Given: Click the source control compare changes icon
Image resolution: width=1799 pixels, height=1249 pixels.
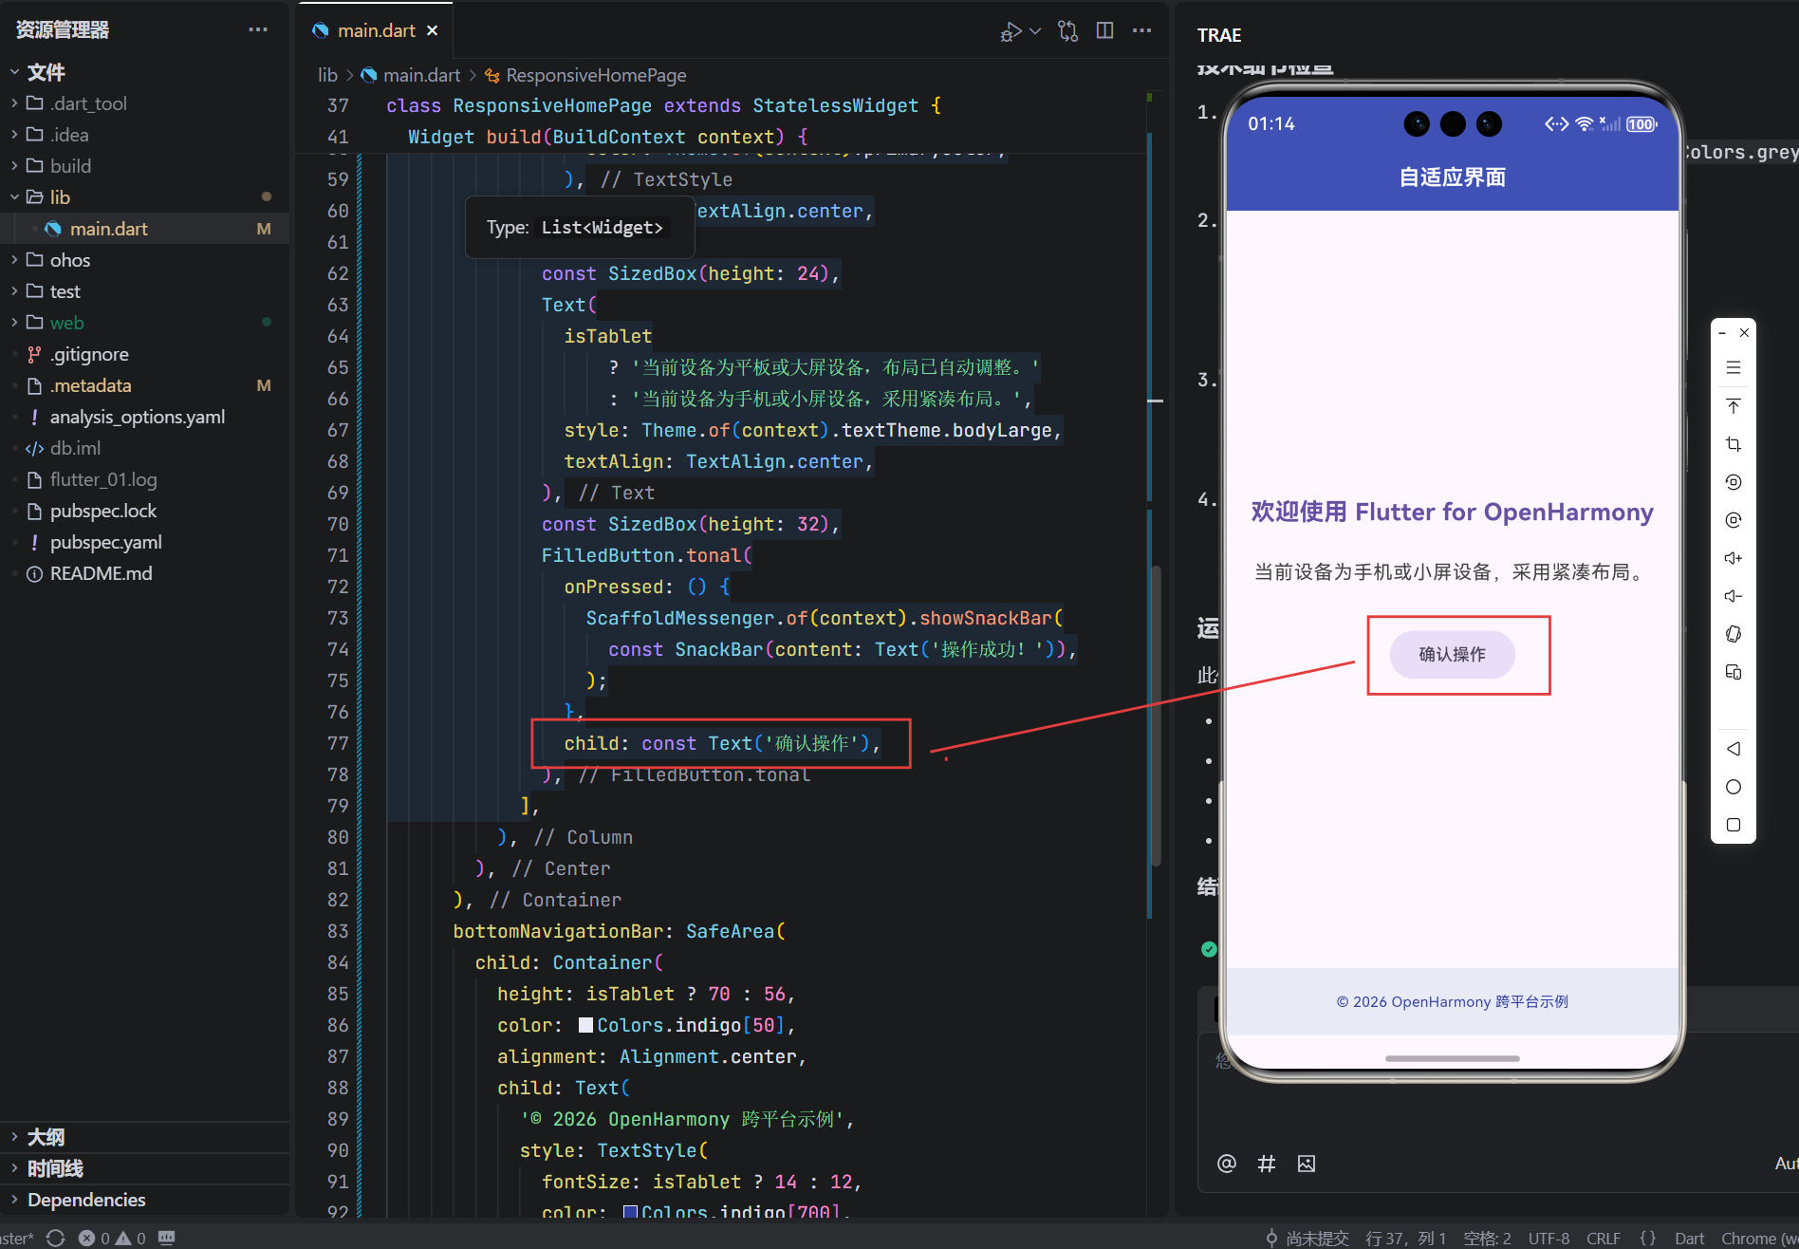Looking at the screenshot, I should tap(1068, 31).
